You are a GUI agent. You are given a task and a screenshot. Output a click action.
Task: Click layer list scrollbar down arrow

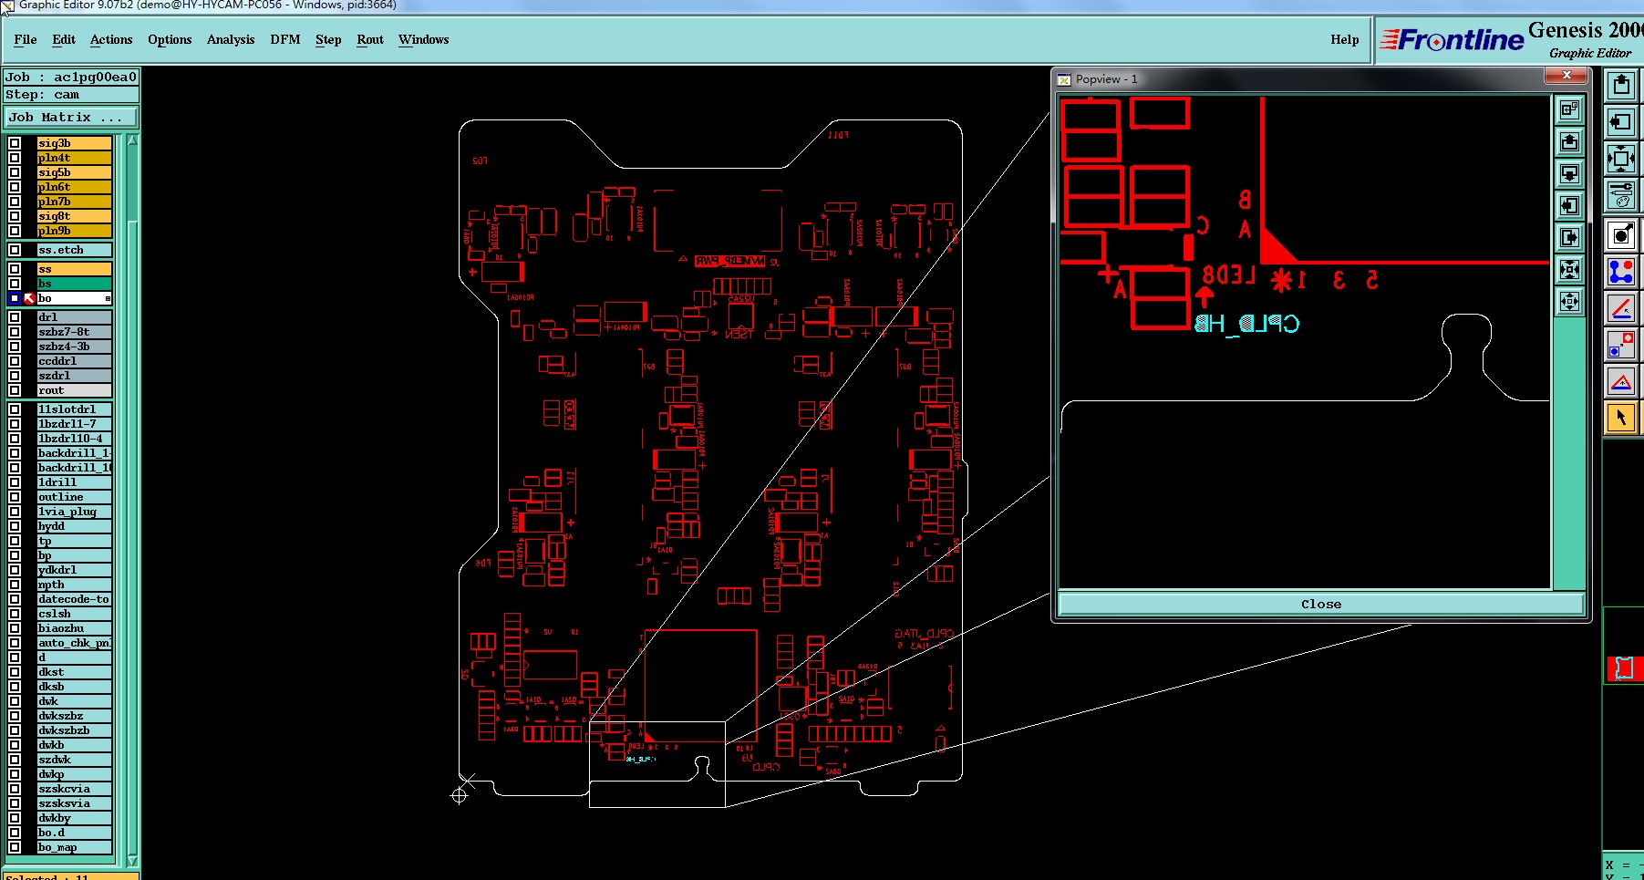(132, 861)
